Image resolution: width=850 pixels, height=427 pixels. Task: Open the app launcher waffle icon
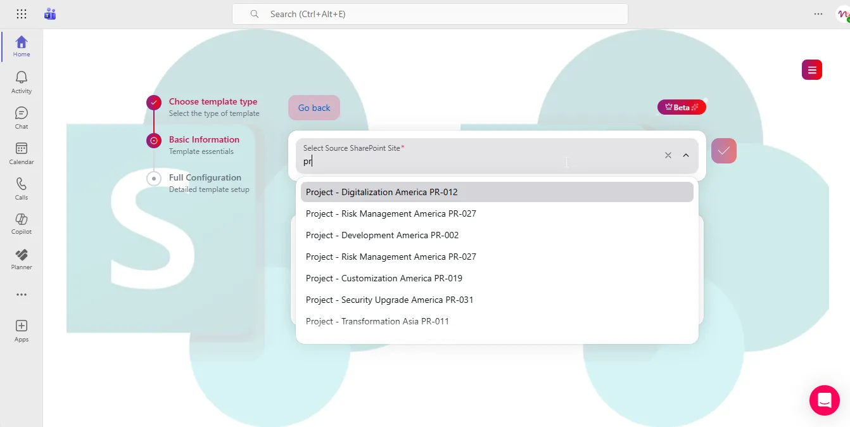point(22,14)
